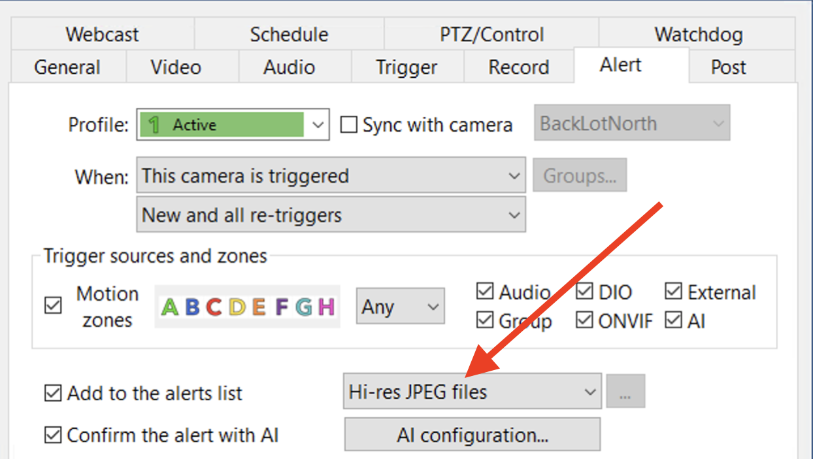Disable Confirm the alert with AI

[53, 435]
